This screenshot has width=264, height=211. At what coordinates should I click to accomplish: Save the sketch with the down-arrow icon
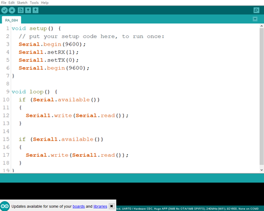click(36, 10)
